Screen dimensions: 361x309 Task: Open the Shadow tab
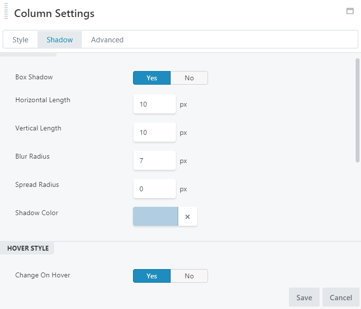pos(60,40)
